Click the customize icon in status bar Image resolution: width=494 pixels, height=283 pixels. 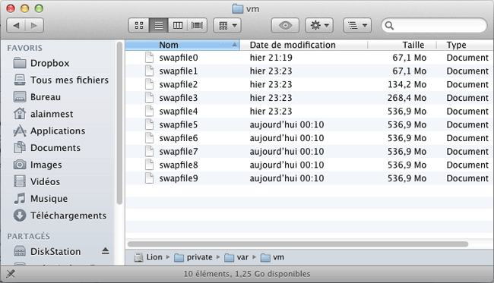(11, 274)
